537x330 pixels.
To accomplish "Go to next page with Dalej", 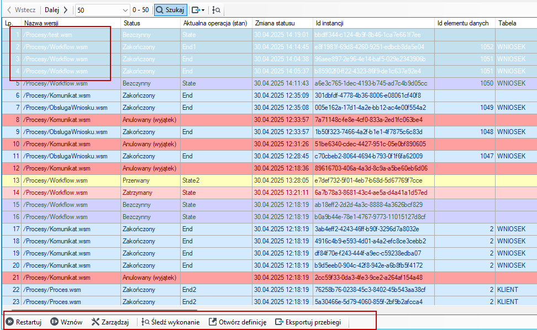I will [56, 10].
